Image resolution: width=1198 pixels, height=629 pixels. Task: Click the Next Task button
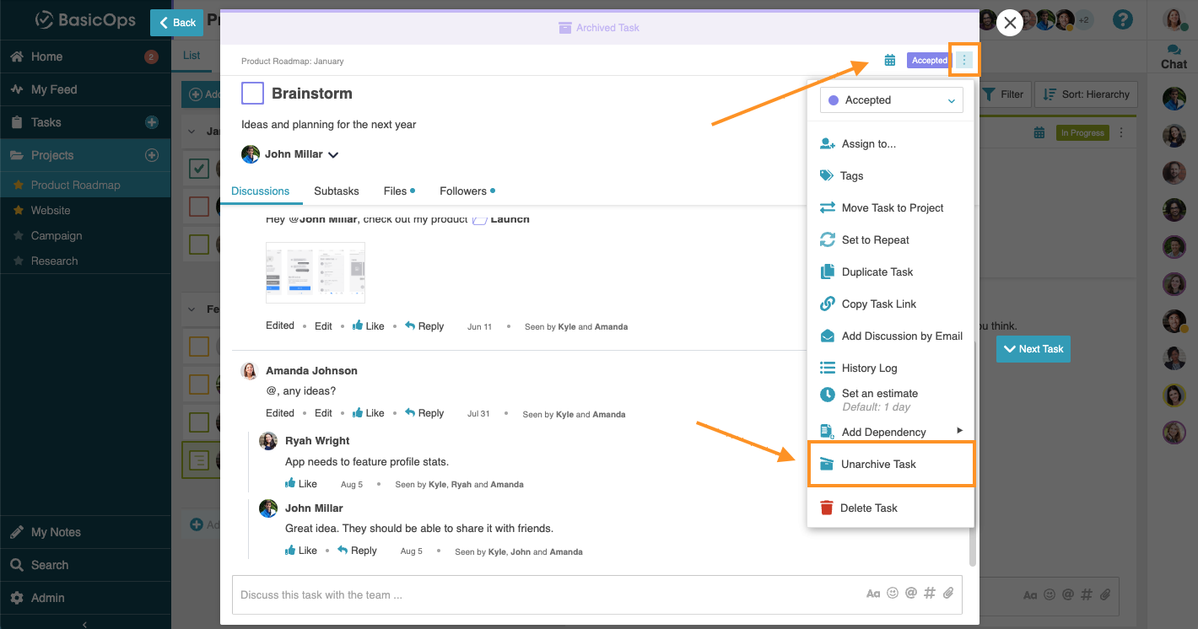[x=1033, y=349]
